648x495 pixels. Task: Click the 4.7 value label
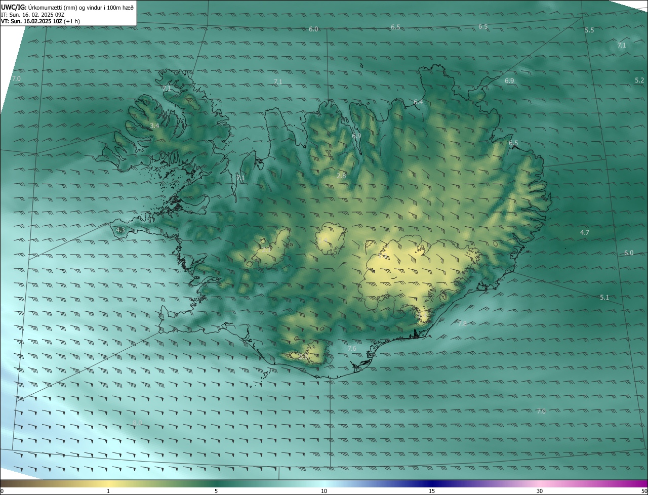(585, 232)
